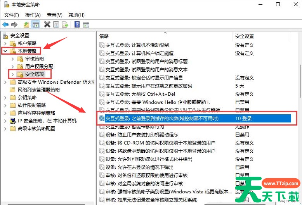Toggle the show/hide console tree icon
This screenshot has height=205, width=302.
[x=36, y=25]
